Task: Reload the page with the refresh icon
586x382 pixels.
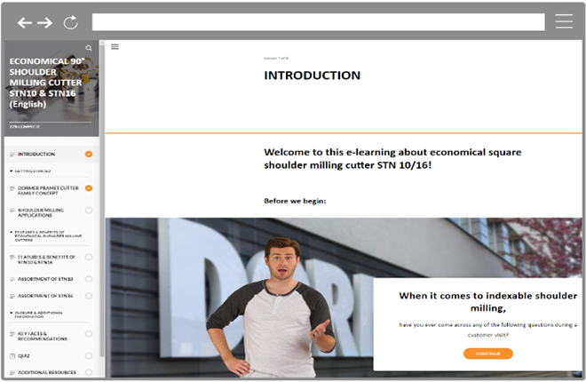Action: (x=71, y=23)
